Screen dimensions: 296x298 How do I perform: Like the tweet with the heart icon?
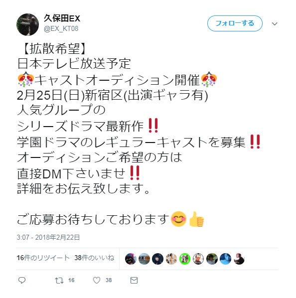coord(97,281)
